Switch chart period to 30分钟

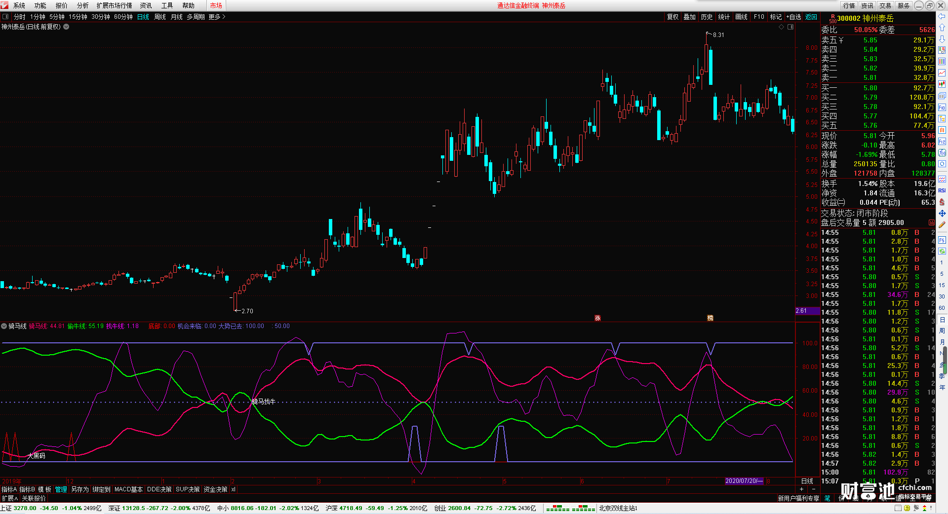(101, 17)
